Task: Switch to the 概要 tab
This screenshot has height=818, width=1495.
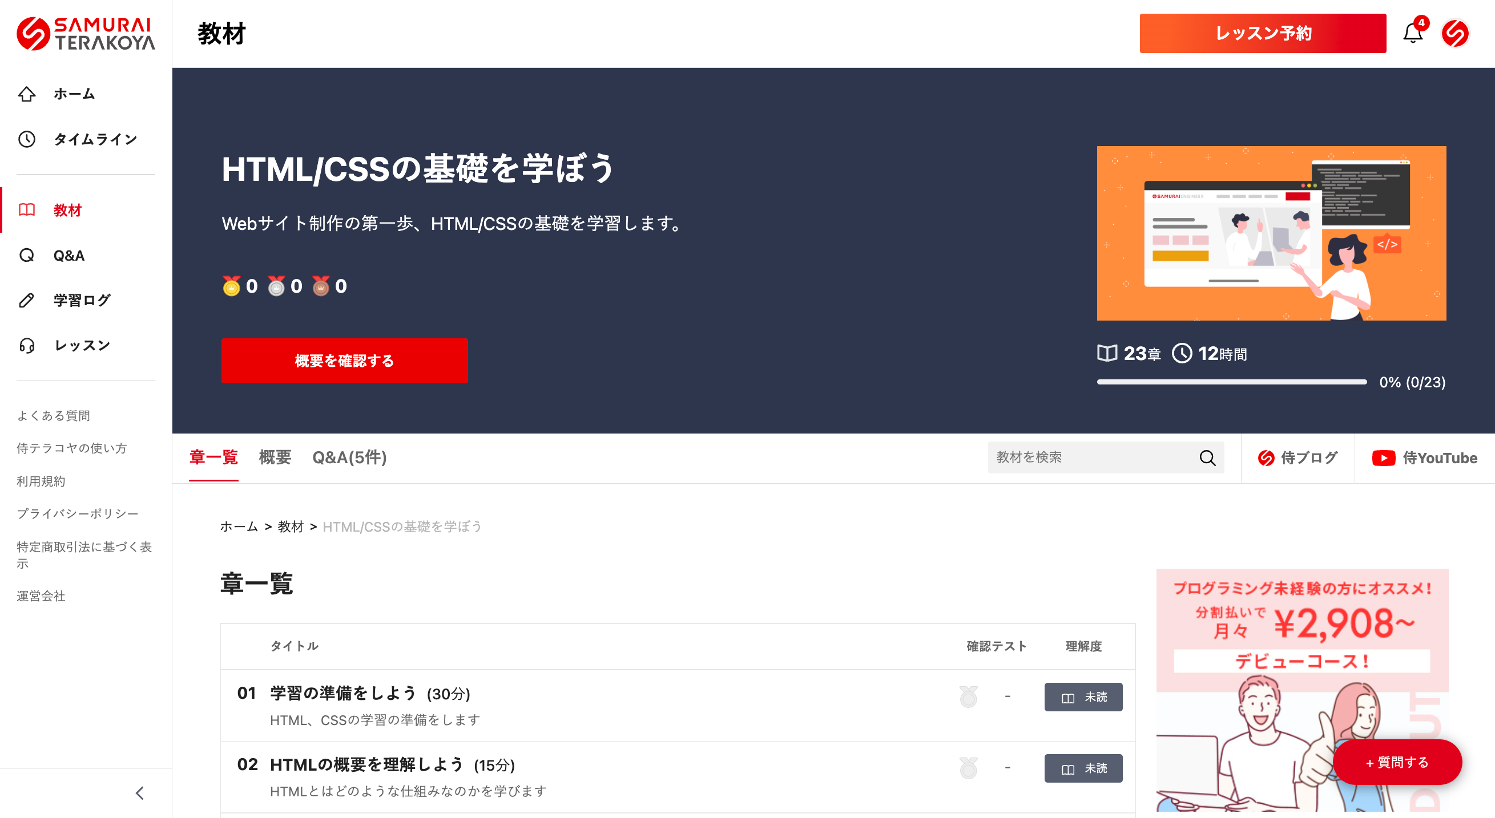Action: pyautogui.click(x=275, y=457)
